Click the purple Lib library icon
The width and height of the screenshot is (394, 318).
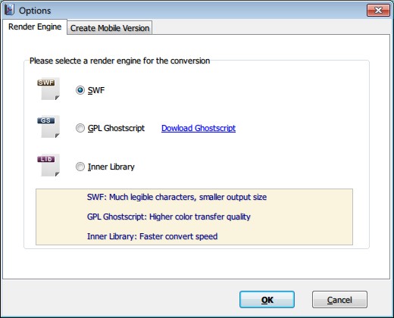(48, 165)
